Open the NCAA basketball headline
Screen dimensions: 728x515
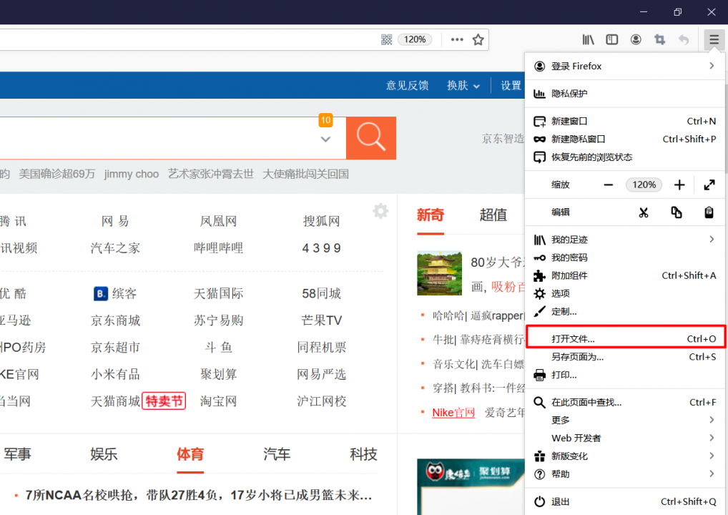198,496
